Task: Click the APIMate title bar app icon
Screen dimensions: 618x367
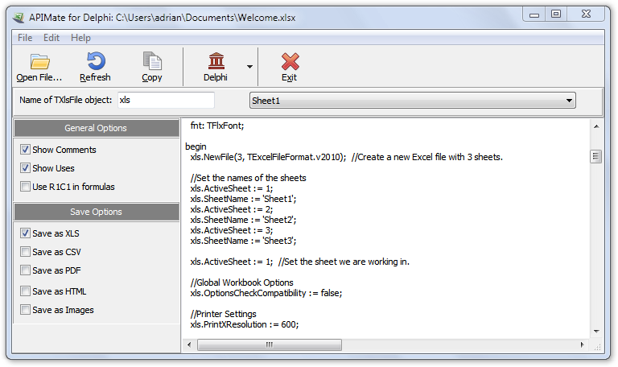Action: pyautogui.click(x=19, y=14)
